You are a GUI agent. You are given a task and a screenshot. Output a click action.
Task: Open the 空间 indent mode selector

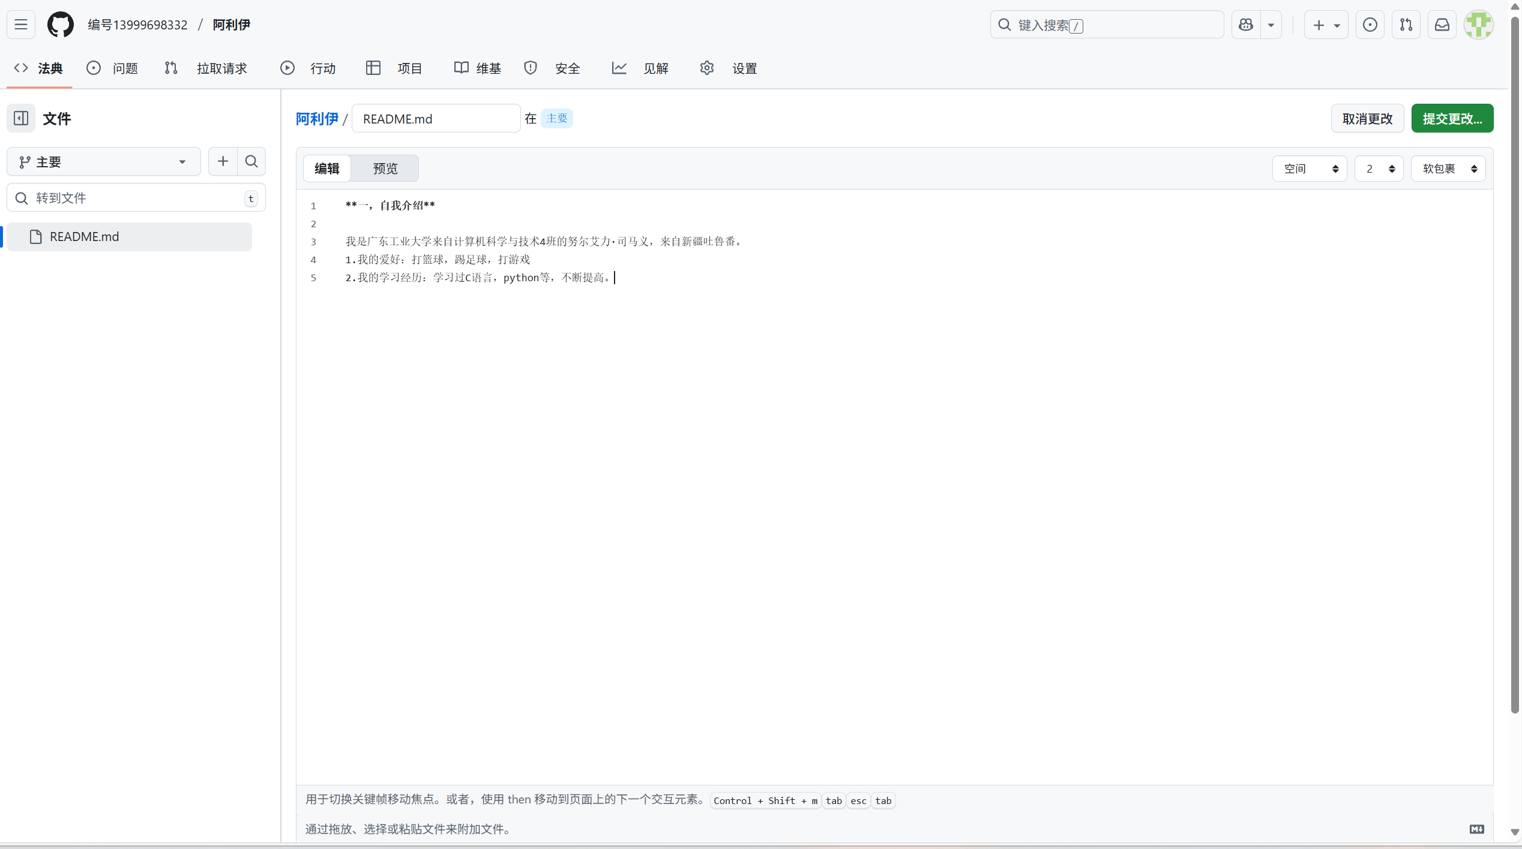(x=1309, y=168)
